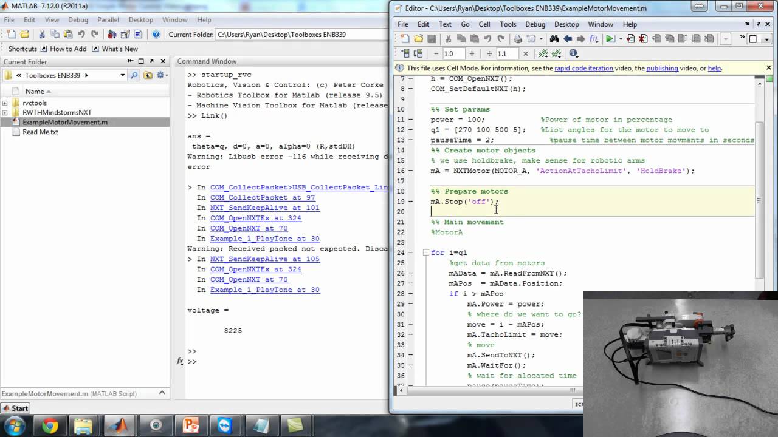
Task: Open the Debug menu in MATLAB main window
Action: click(78, 19)
